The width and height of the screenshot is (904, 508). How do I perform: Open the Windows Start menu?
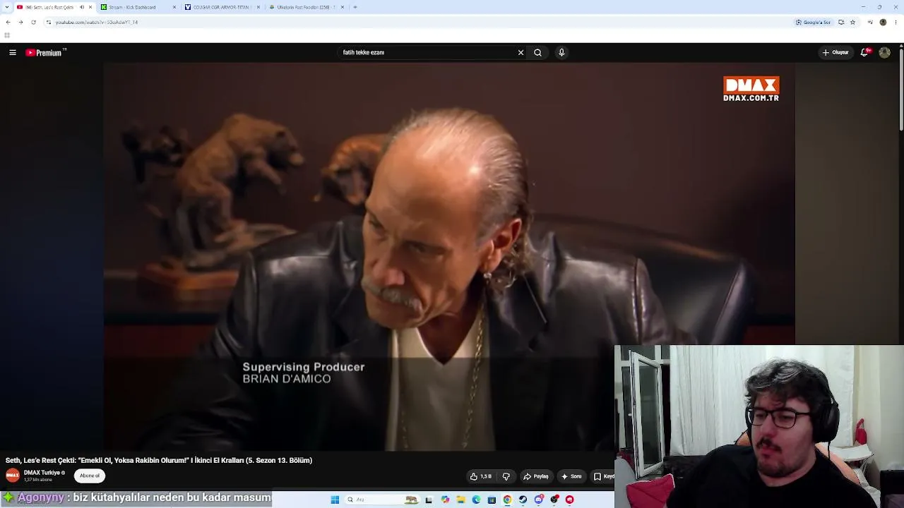335,500
